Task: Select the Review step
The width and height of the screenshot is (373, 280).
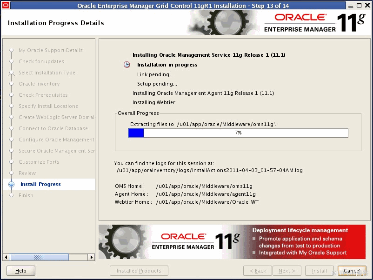Action: [x=27, y=173]
